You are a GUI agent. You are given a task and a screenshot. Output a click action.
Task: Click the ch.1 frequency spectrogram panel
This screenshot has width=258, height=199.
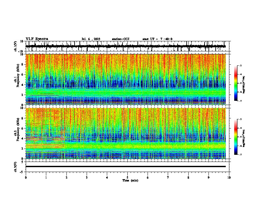pos(126,79)
